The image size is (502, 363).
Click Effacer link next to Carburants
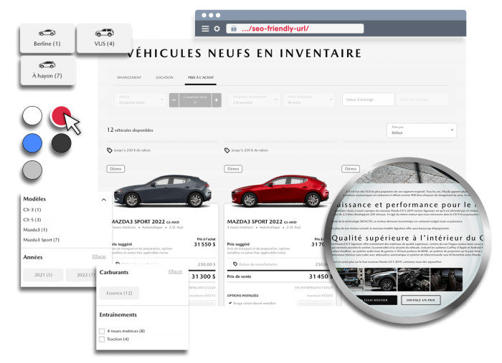[x=175, y=271]
